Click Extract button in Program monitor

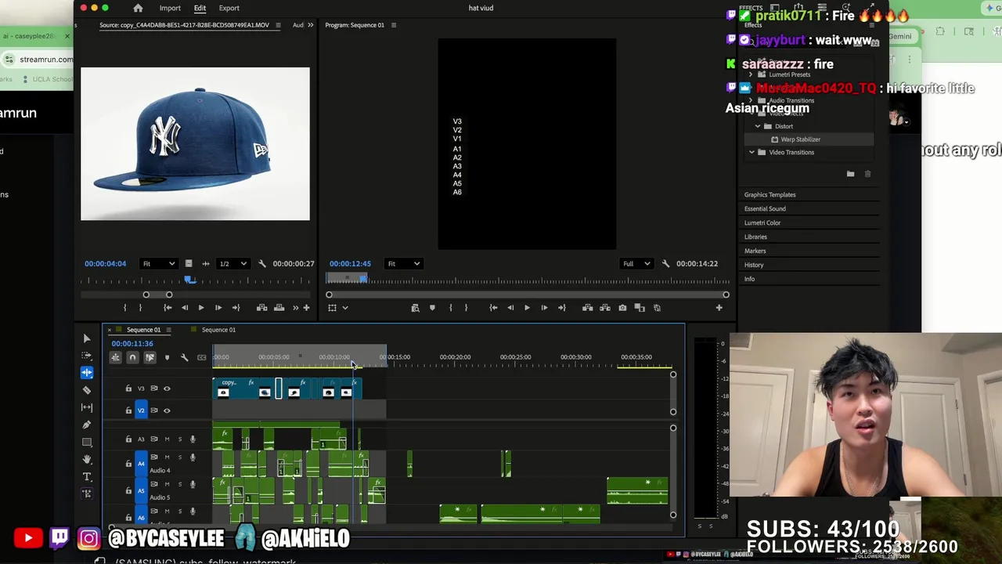click(604, 308)
